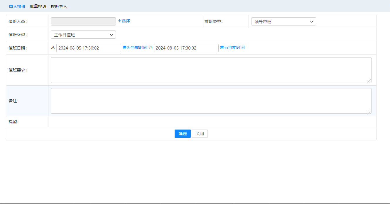Open the 批量排班 tab
This screenshot has height=204, width=390.
[x=38, y=6]
